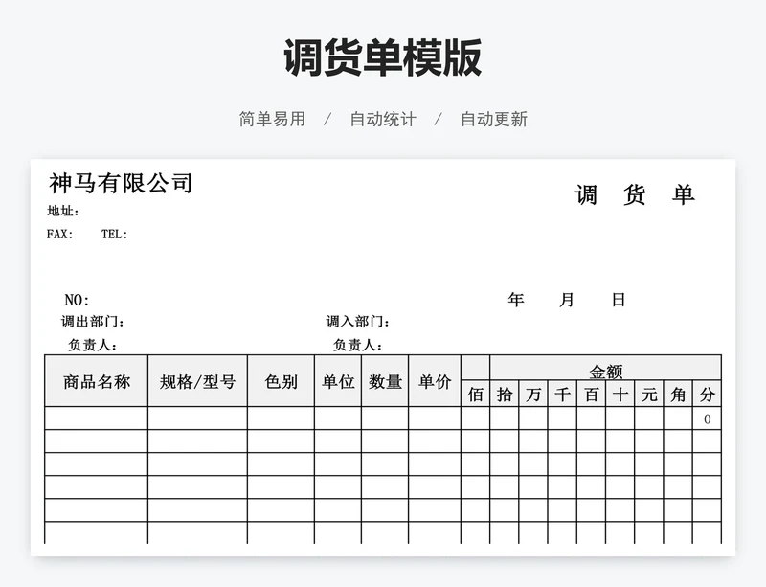Click the 拾 amount column header

[505, 394]
